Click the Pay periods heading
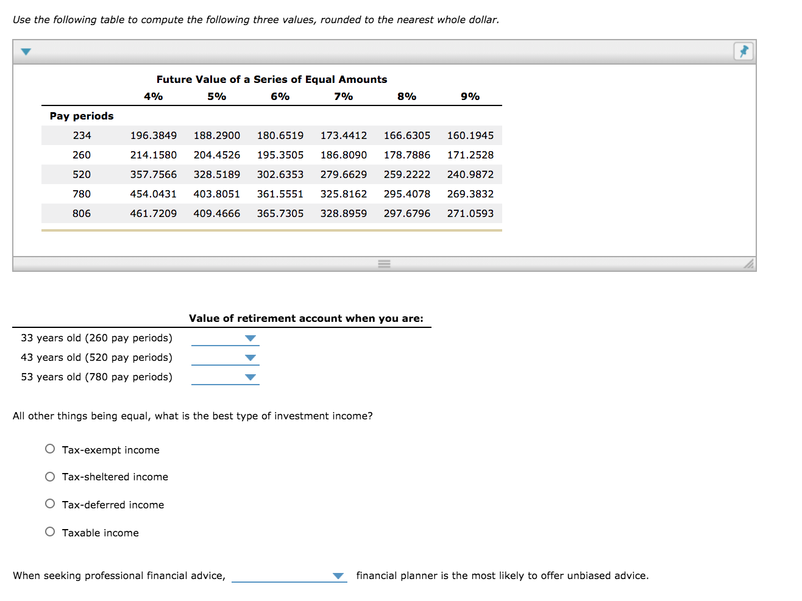 [82, 116]
